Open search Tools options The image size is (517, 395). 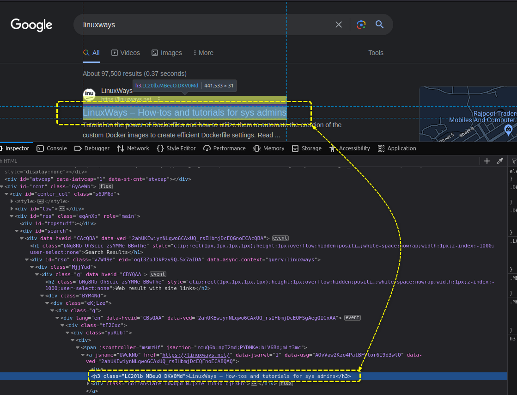376,53
